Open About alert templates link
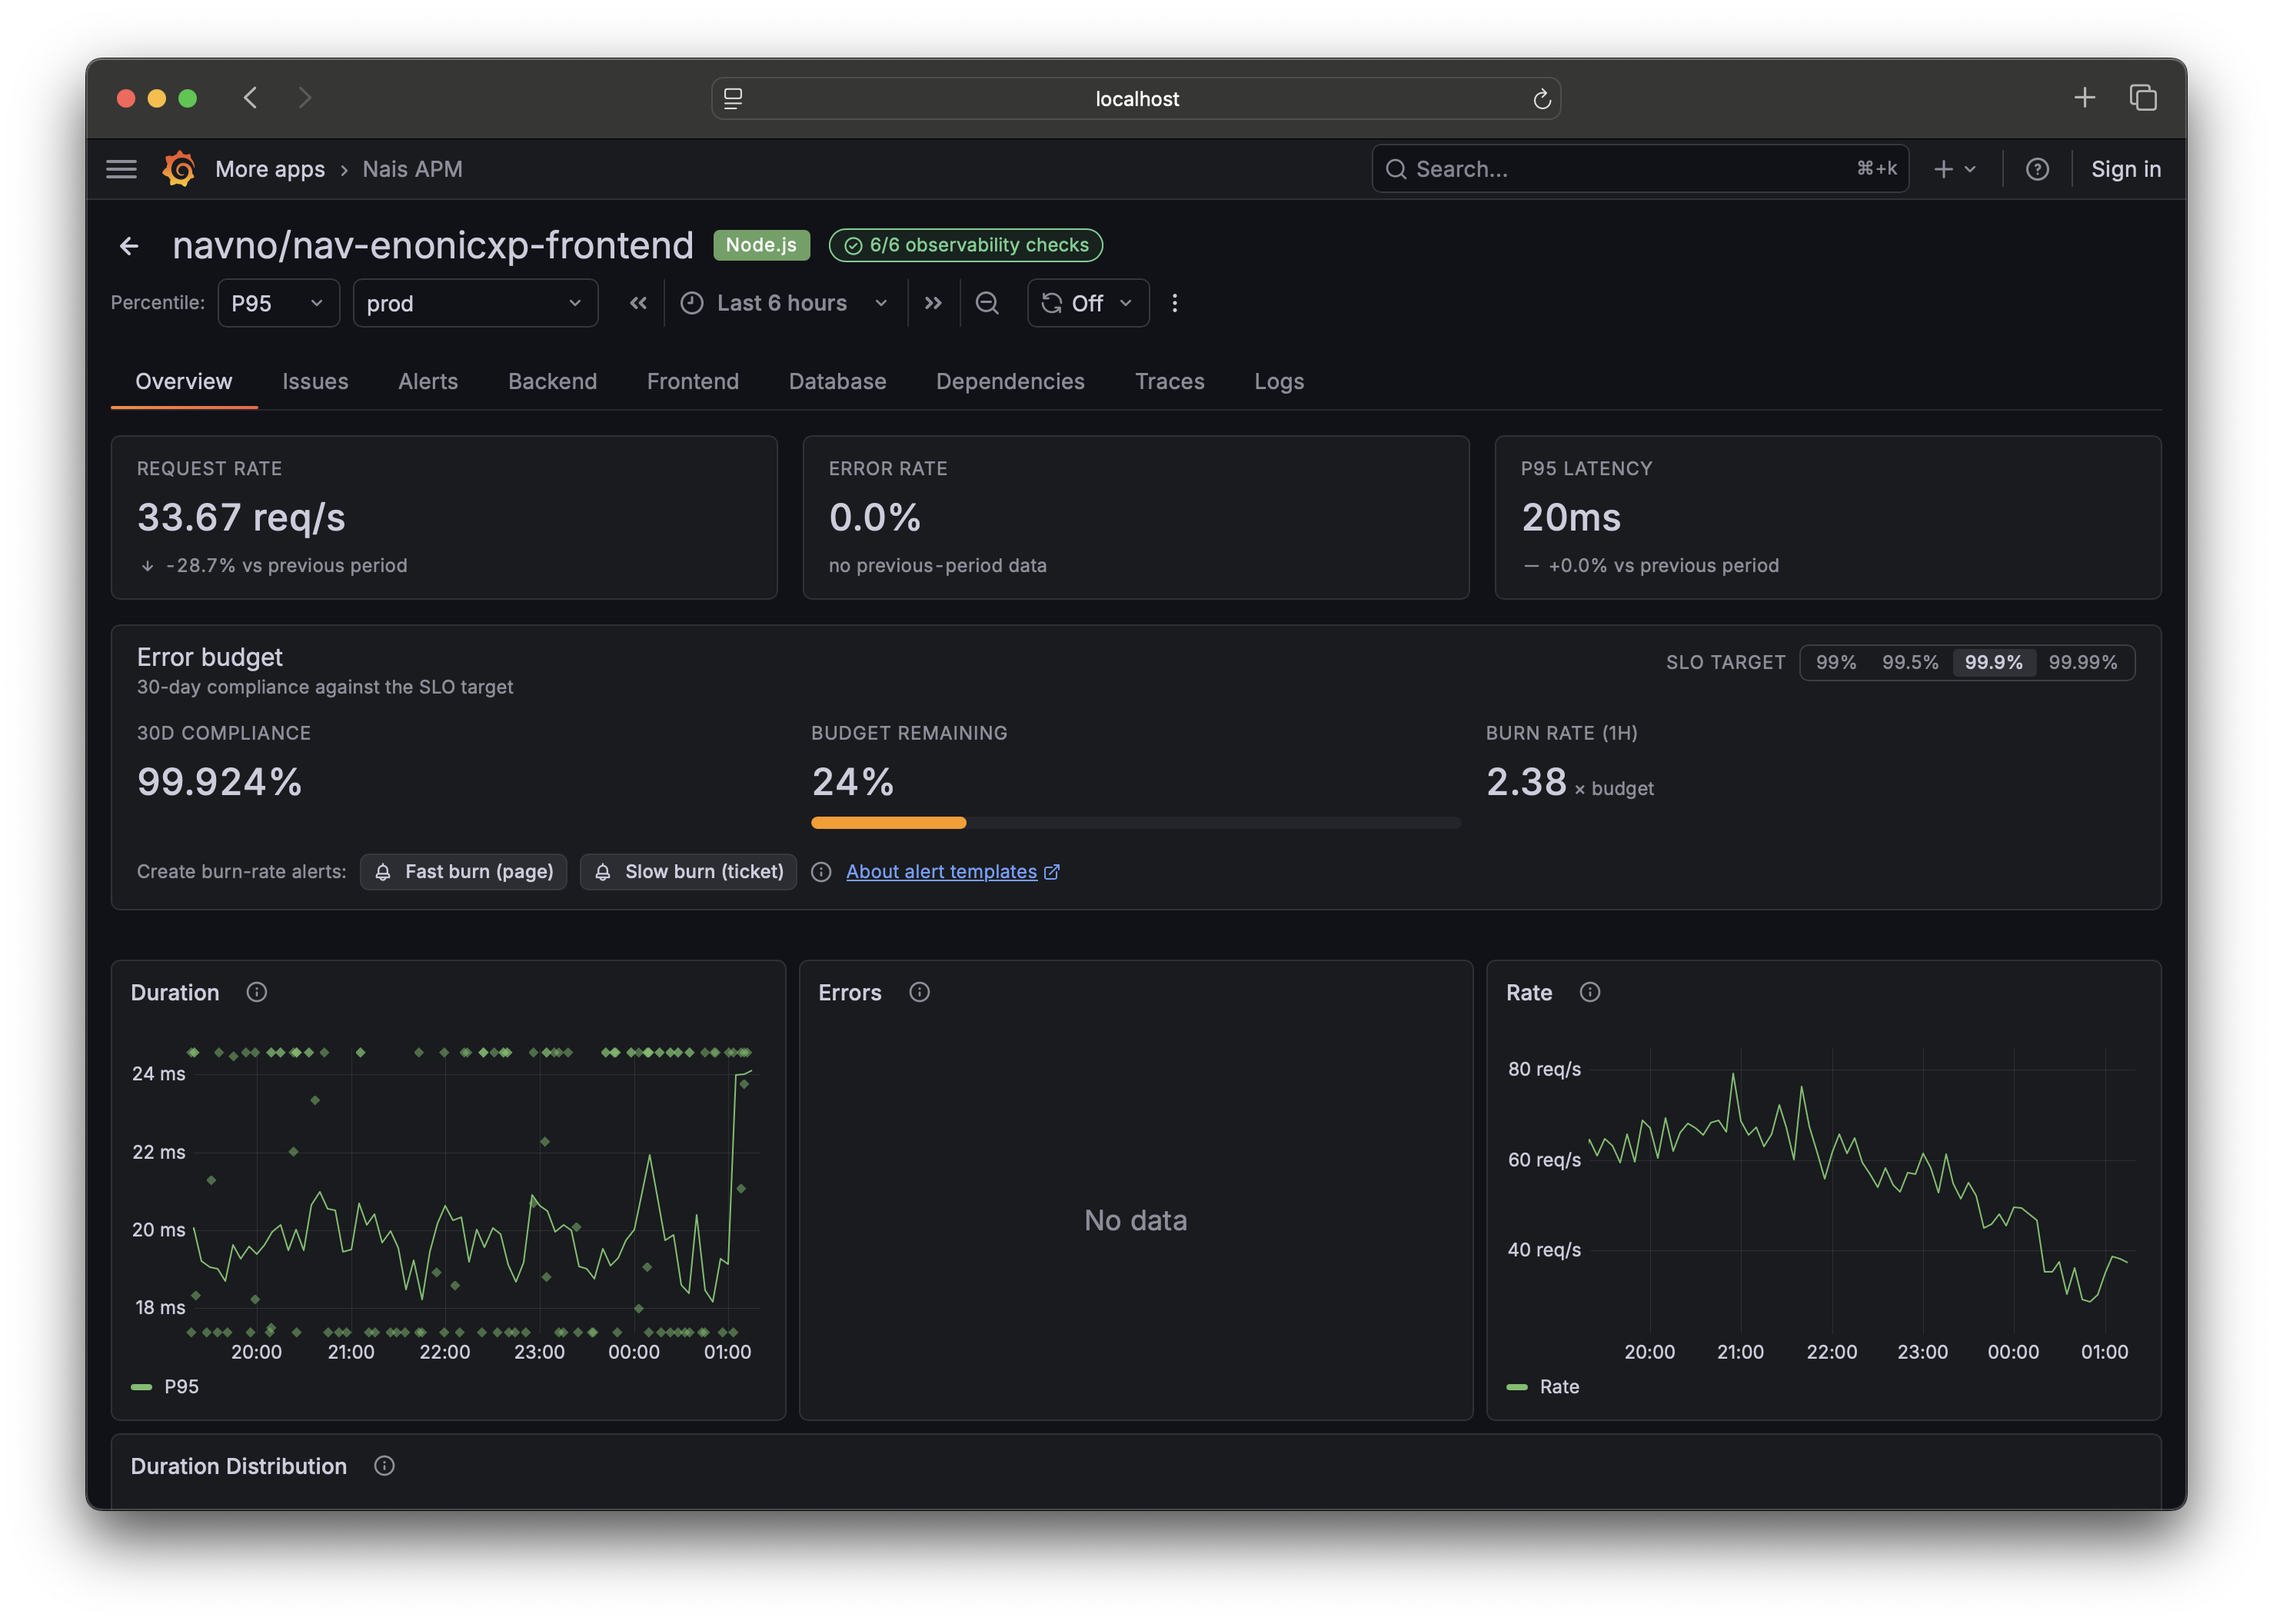Image resolution: width=2273 pixels, height=1624 pixels. click(952, 872)
